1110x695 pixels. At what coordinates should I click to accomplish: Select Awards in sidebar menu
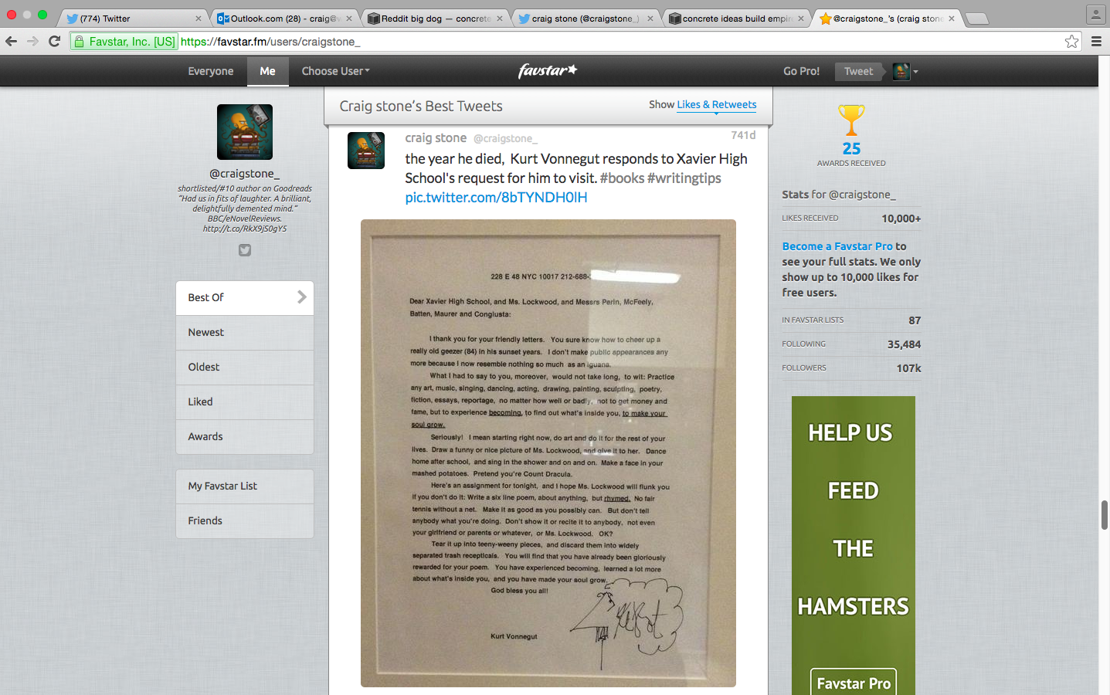(245, 436)
